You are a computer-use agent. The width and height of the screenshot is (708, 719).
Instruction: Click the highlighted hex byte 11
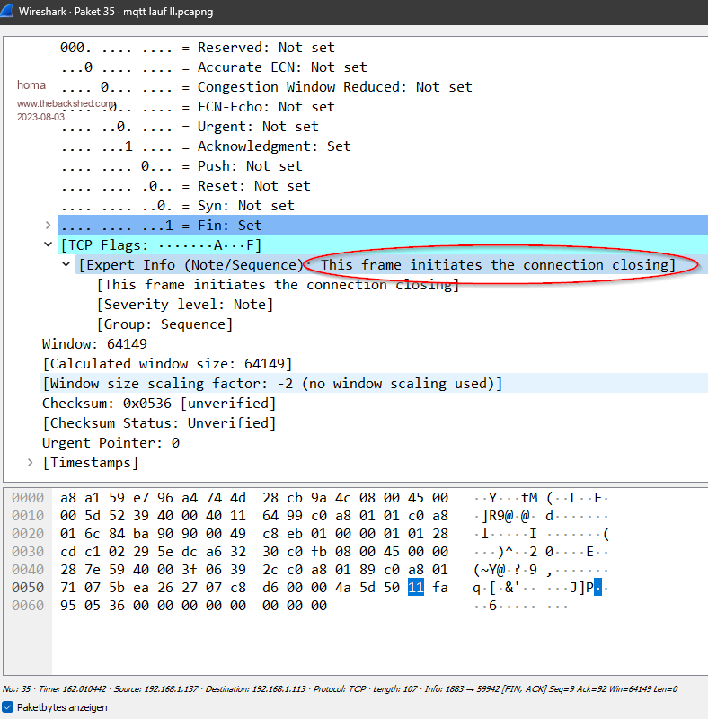click(x=415, y=588)
